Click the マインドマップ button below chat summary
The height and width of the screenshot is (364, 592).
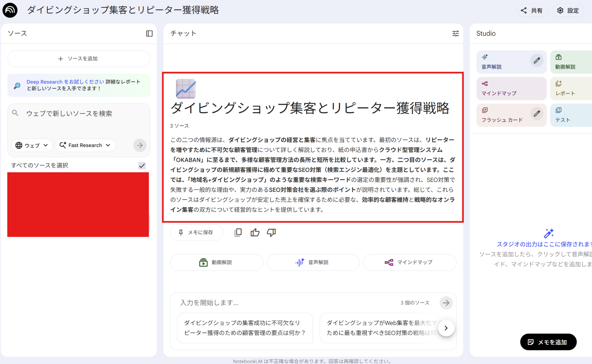click(410, 262)
